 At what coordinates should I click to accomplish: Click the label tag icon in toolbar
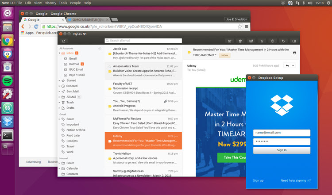[283, 41]
